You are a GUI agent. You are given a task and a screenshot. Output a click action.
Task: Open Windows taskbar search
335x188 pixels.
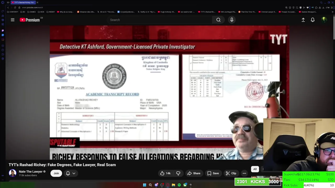(x=150, y=185)
